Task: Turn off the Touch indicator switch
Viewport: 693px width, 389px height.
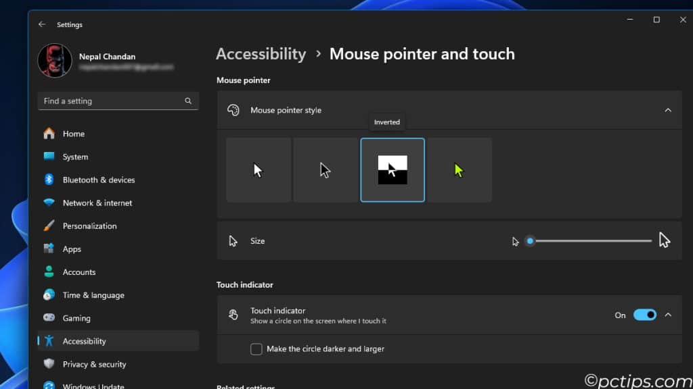Action: [644, 315]
